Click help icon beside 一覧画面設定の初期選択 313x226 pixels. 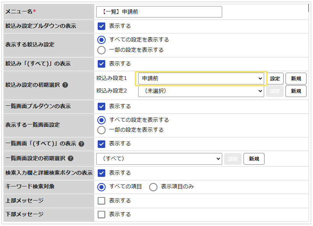click(x=71, y=158)
